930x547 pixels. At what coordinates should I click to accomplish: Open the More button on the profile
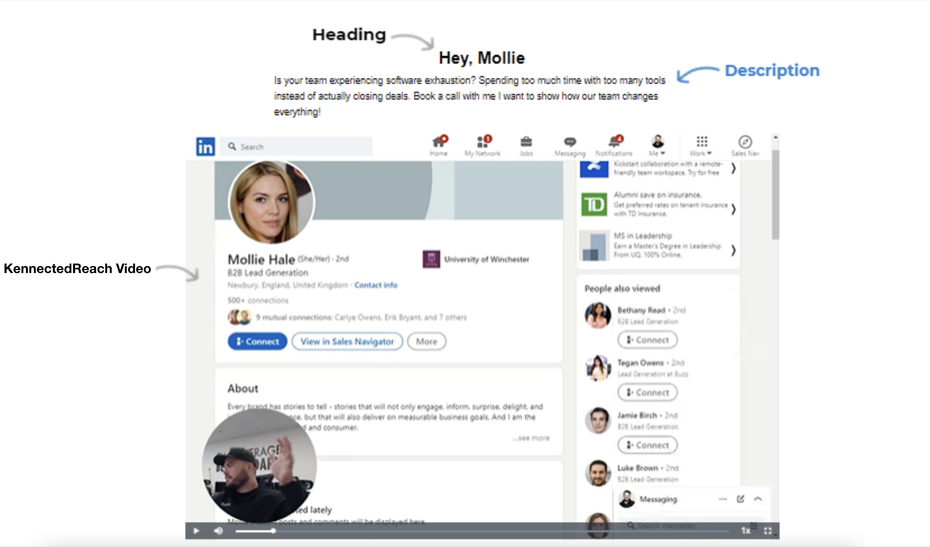pos(427,342)
